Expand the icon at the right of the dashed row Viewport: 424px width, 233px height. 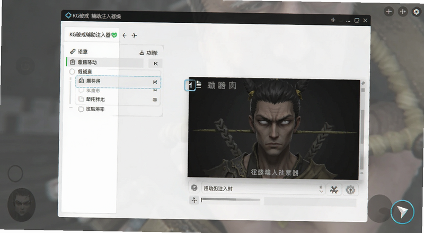pyautogui.click(x=155, y=82)
